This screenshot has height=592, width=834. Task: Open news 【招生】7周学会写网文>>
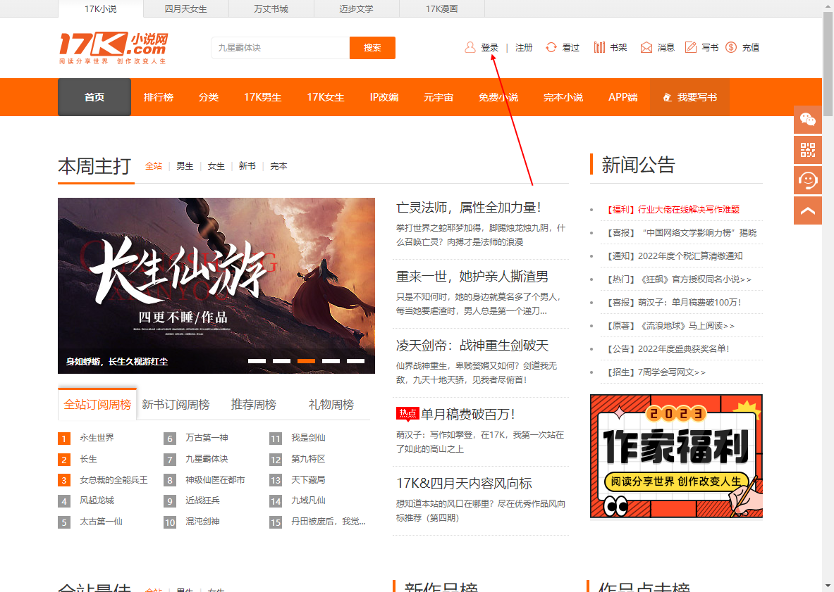pyautogui.click(x=656, y=372)
